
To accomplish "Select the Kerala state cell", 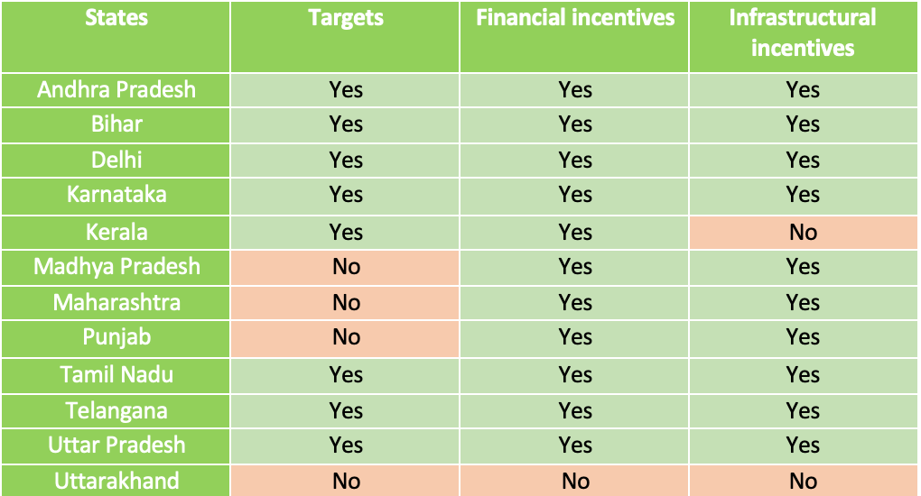I will tap(116, 233).
